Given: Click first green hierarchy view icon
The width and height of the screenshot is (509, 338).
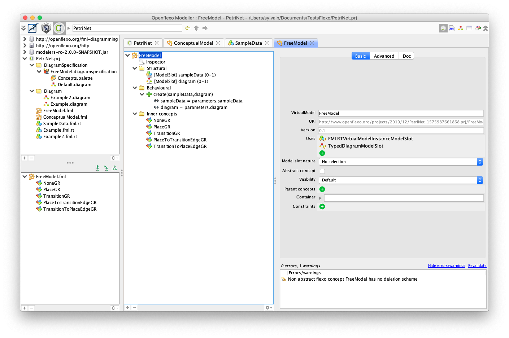Looking at the screenshot, I should pos(97,168).
